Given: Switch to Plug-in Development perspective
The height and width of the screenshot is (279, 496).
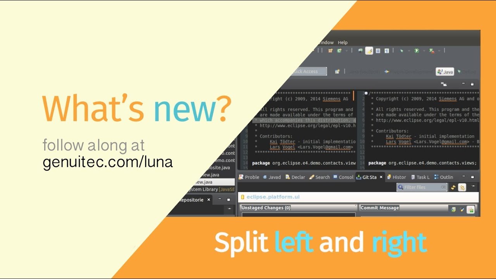Looking at the screenshot, I should pyautogui.click(x=408, y=72).
